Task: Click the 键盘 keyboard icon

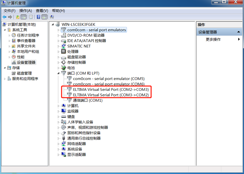Action: tap(63, 117)
